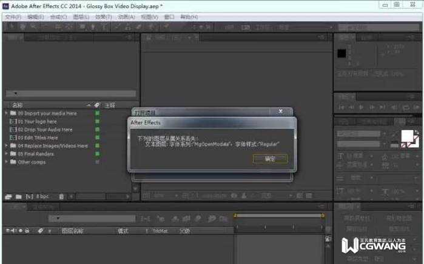This screenshot has height=264, width=424.
Task: Open font style dropdown in Character panel
Action: [x=384, y=144]
